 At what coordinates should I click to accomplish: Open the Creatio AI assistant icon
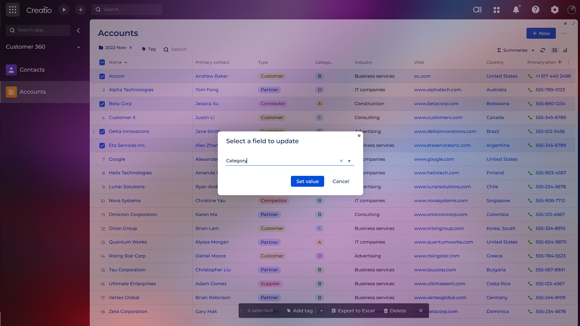click(477, 10)
